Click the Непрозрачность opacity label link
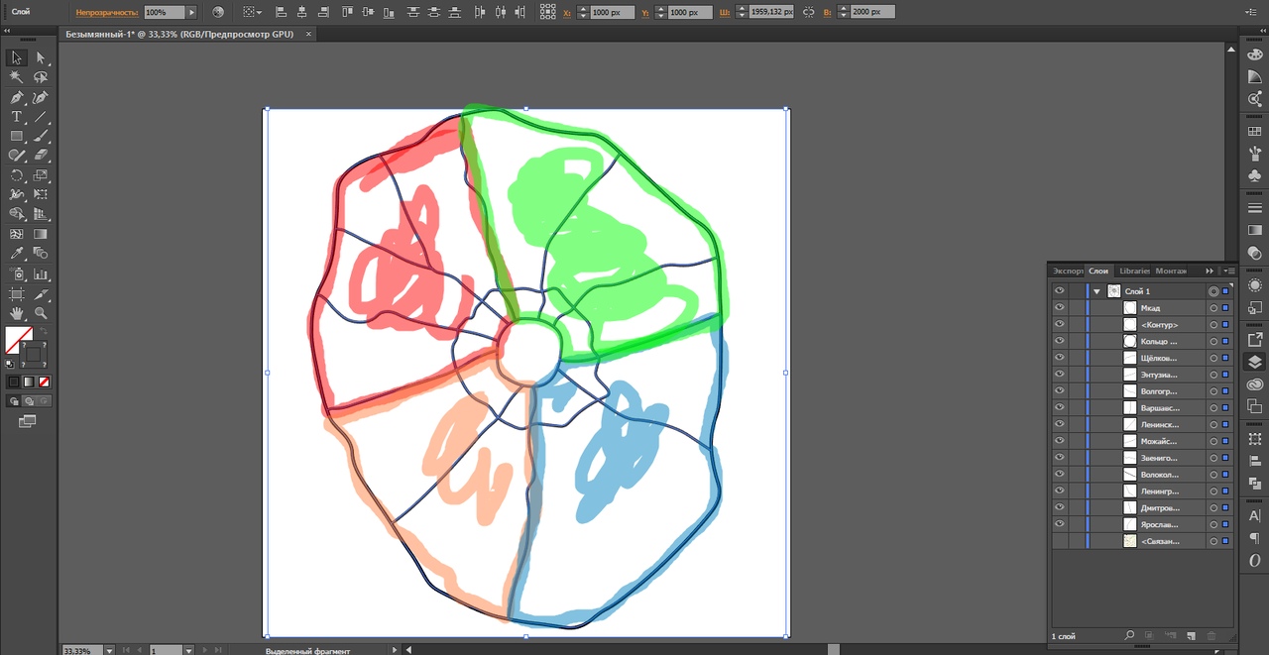Screen dimensions: 1269x655 107,13
